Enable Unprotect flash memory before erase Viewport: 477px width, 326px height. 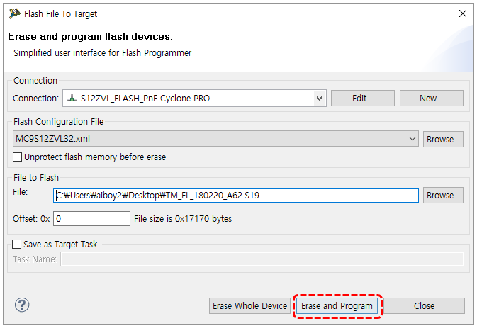point(18,157)
